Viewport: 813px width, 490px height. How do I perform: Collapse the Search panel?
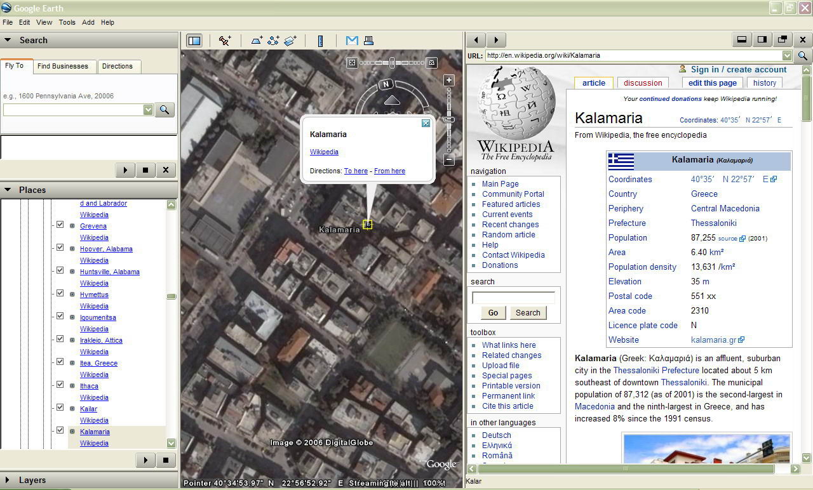8,40
